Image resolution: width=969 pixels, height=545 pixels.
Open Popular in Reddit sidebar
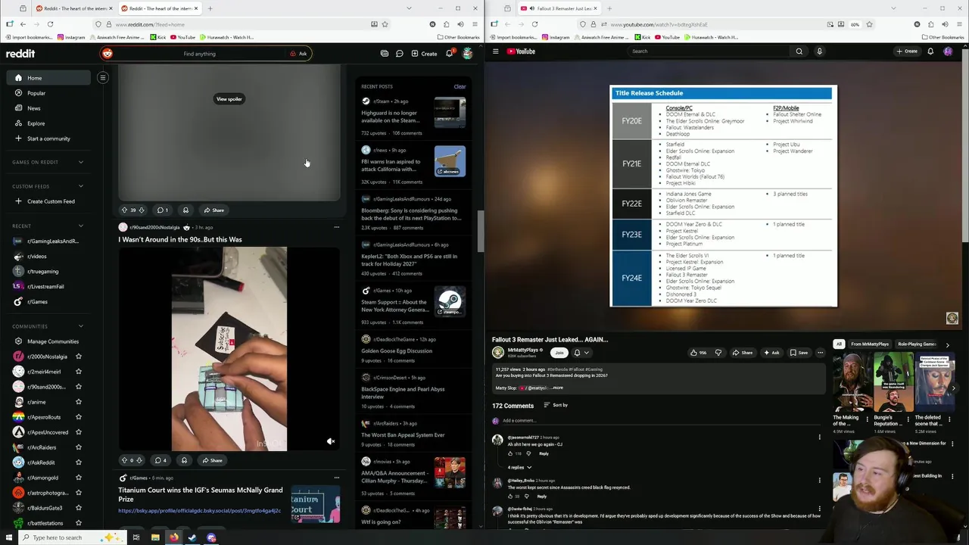[36, 93]
